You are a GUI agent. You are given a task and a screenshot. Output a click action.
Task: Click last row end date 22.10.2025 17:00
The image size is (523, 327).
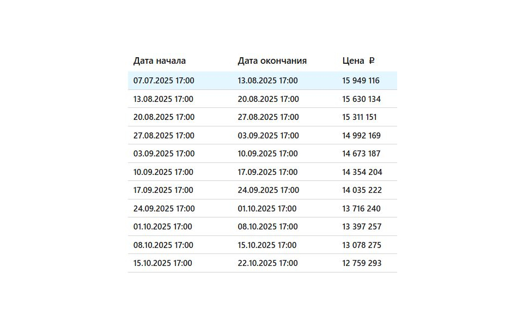267,263
